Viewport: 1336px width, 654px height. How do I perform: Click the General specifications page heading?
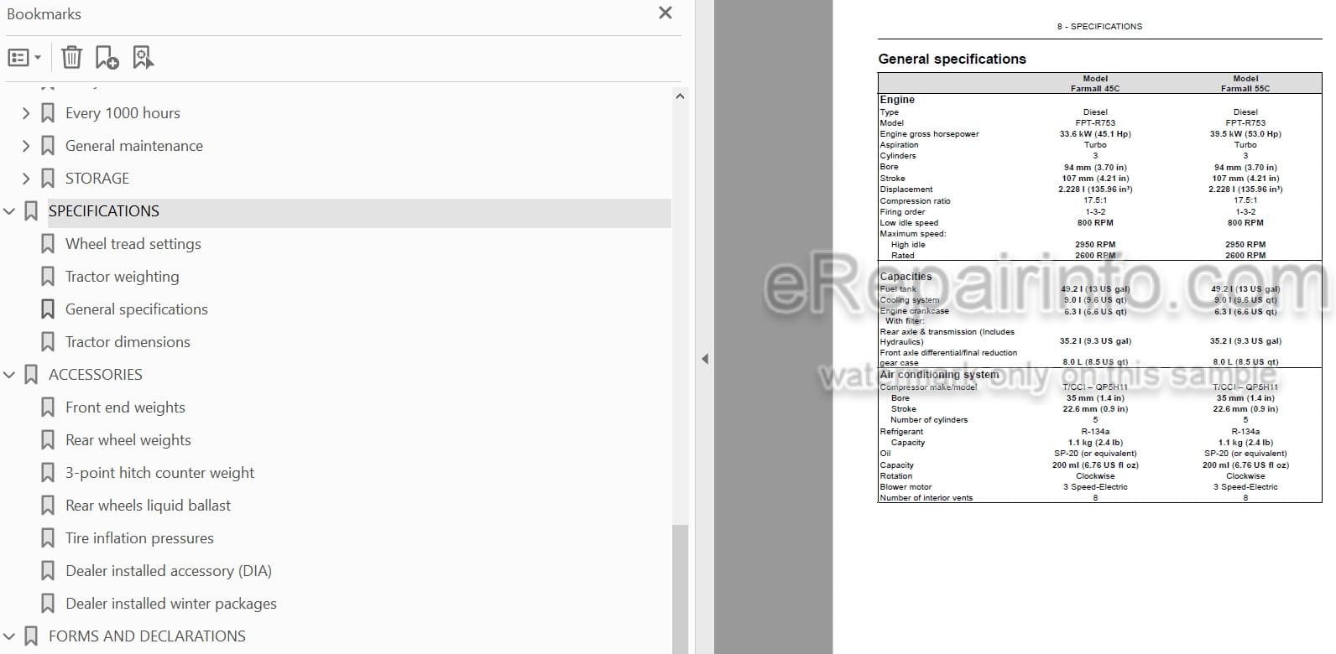coord(952,59)
